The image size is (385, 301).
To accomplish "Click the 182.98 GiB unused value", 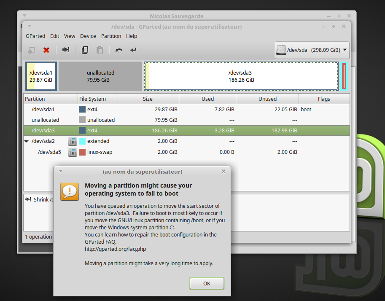I will (284, 130).
